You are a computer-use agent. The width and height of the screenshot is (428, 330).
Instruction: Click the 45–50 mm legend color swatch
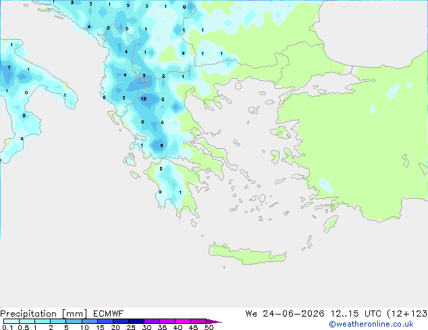coord(198,321)
